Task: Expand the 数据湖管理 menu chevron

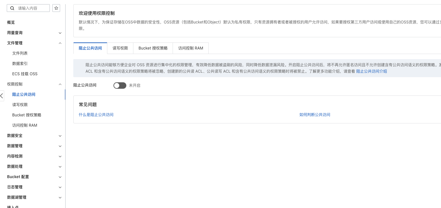Action: coord(60,197)
